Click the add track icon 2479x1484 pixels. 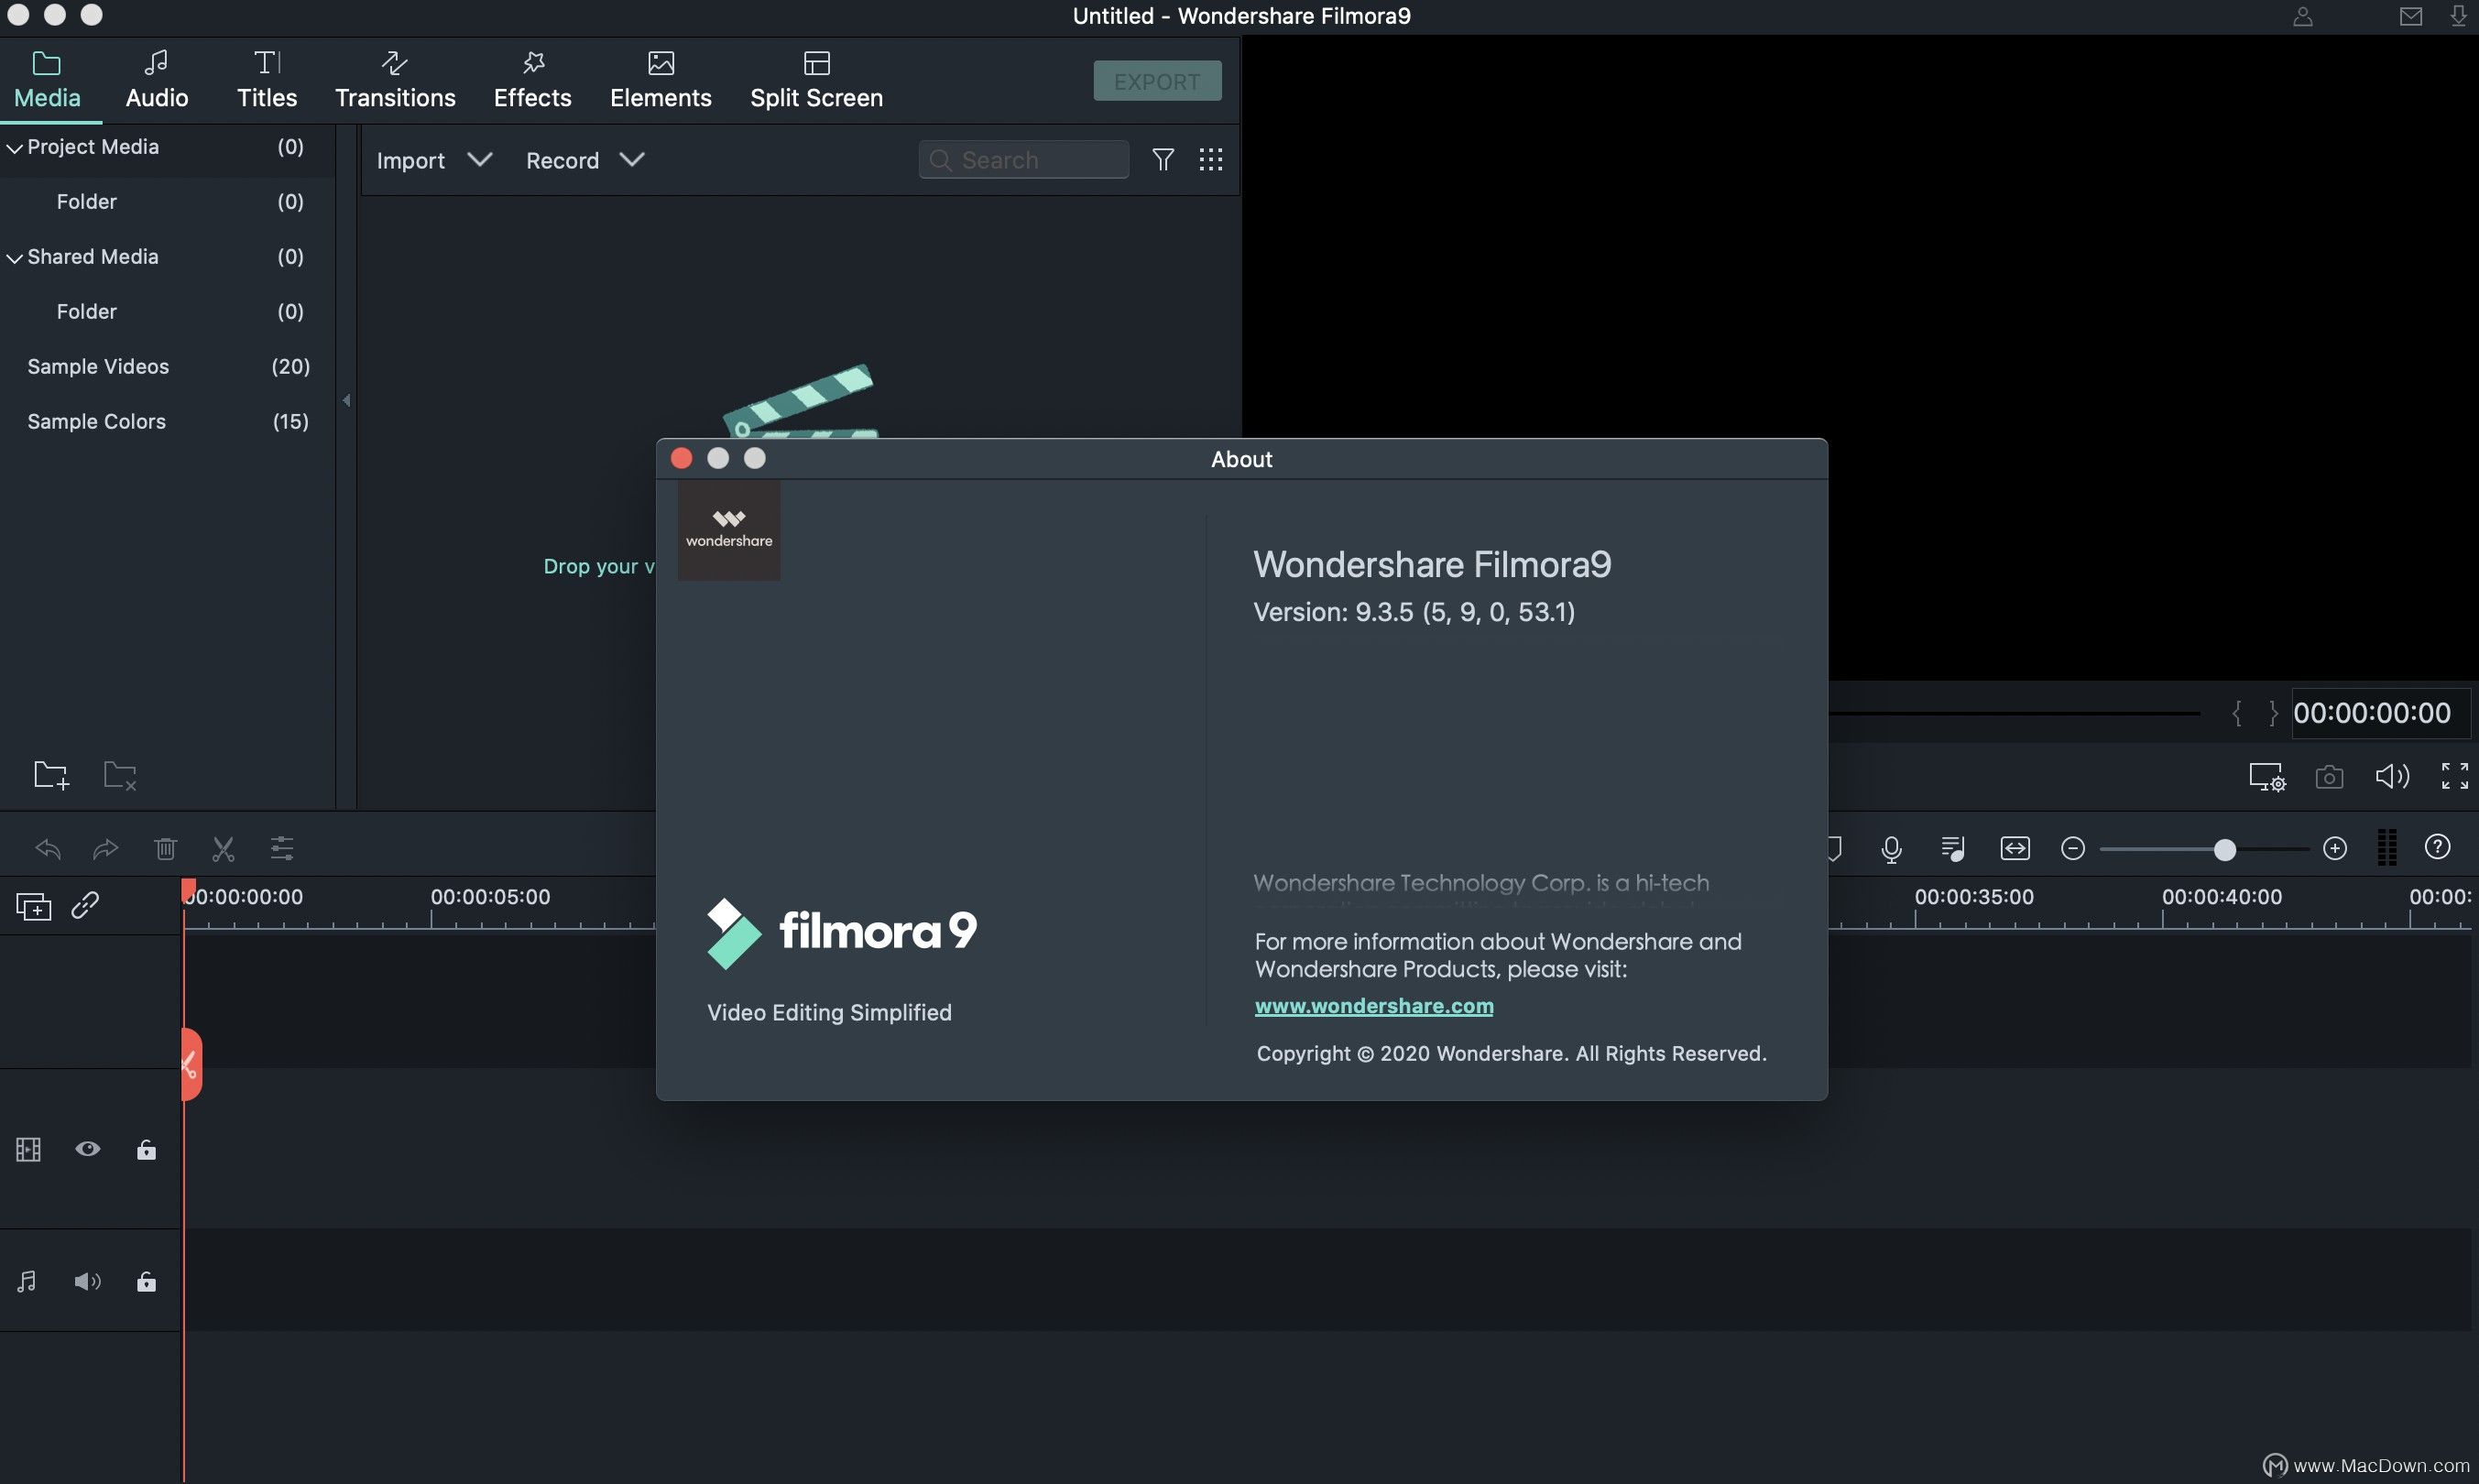pyautogui.click(x=33, y=906)
